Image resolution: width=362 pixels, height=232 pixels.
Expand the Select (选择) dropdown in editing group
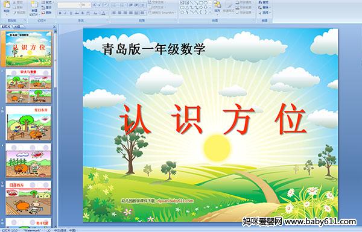tap(264, 13)
